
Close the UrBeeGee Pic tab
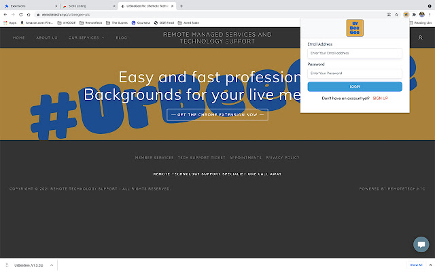coord(172,6)
